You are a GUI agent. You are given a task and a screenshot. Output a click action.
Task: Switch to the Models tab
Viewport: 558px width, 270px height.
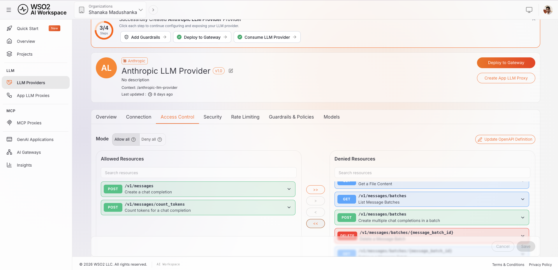click(x=332, y=117)
